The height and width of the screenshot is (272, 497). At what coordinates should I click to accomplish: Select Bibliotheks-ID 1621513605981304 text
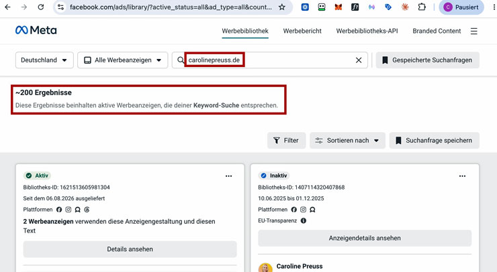coord(66,187)
